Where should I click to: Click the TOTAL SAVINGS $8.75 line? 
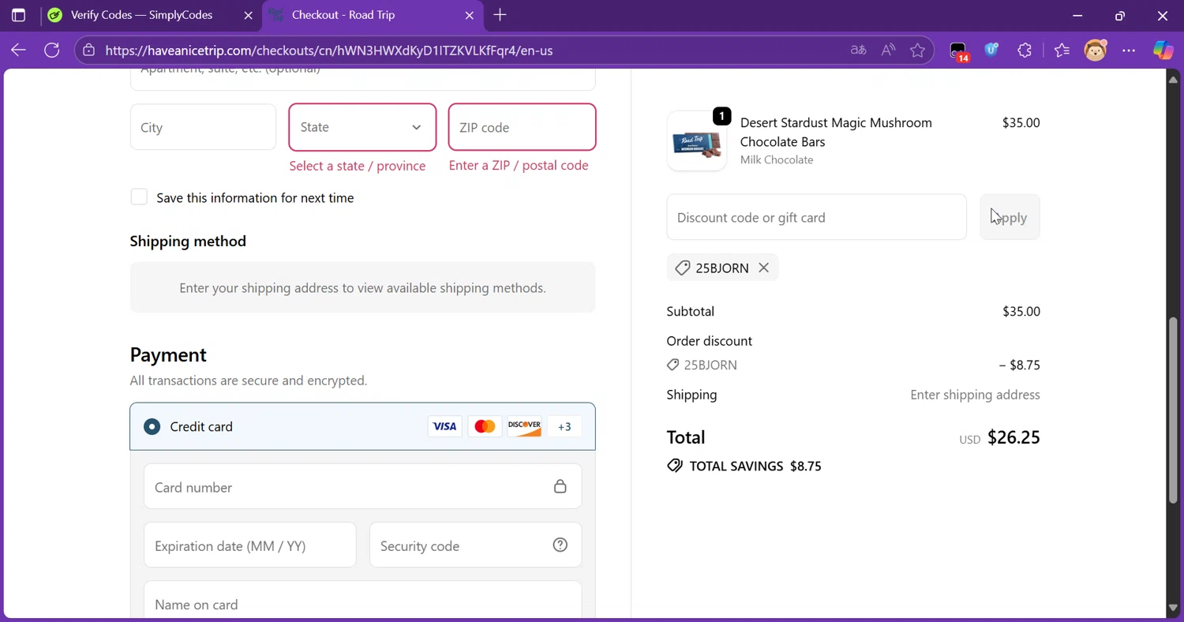[x=744, y=466]
